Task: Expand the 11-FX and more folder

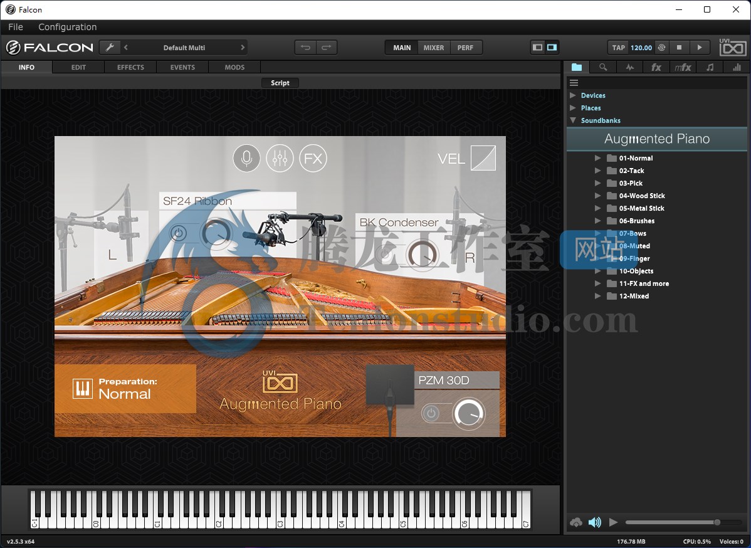Action: 598,283
